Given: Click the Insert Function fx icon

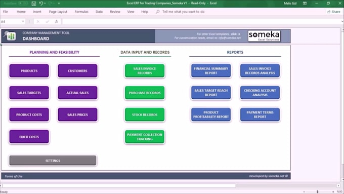Looking at the screenshot, I should [56, 21].
